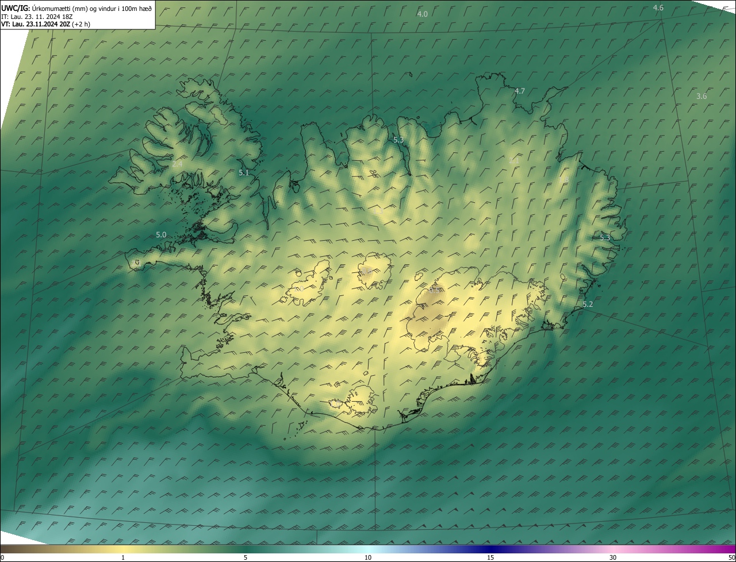736x562 pixels.
Task: Click the 4.6 value label on the map
Action: click(658, 7)
